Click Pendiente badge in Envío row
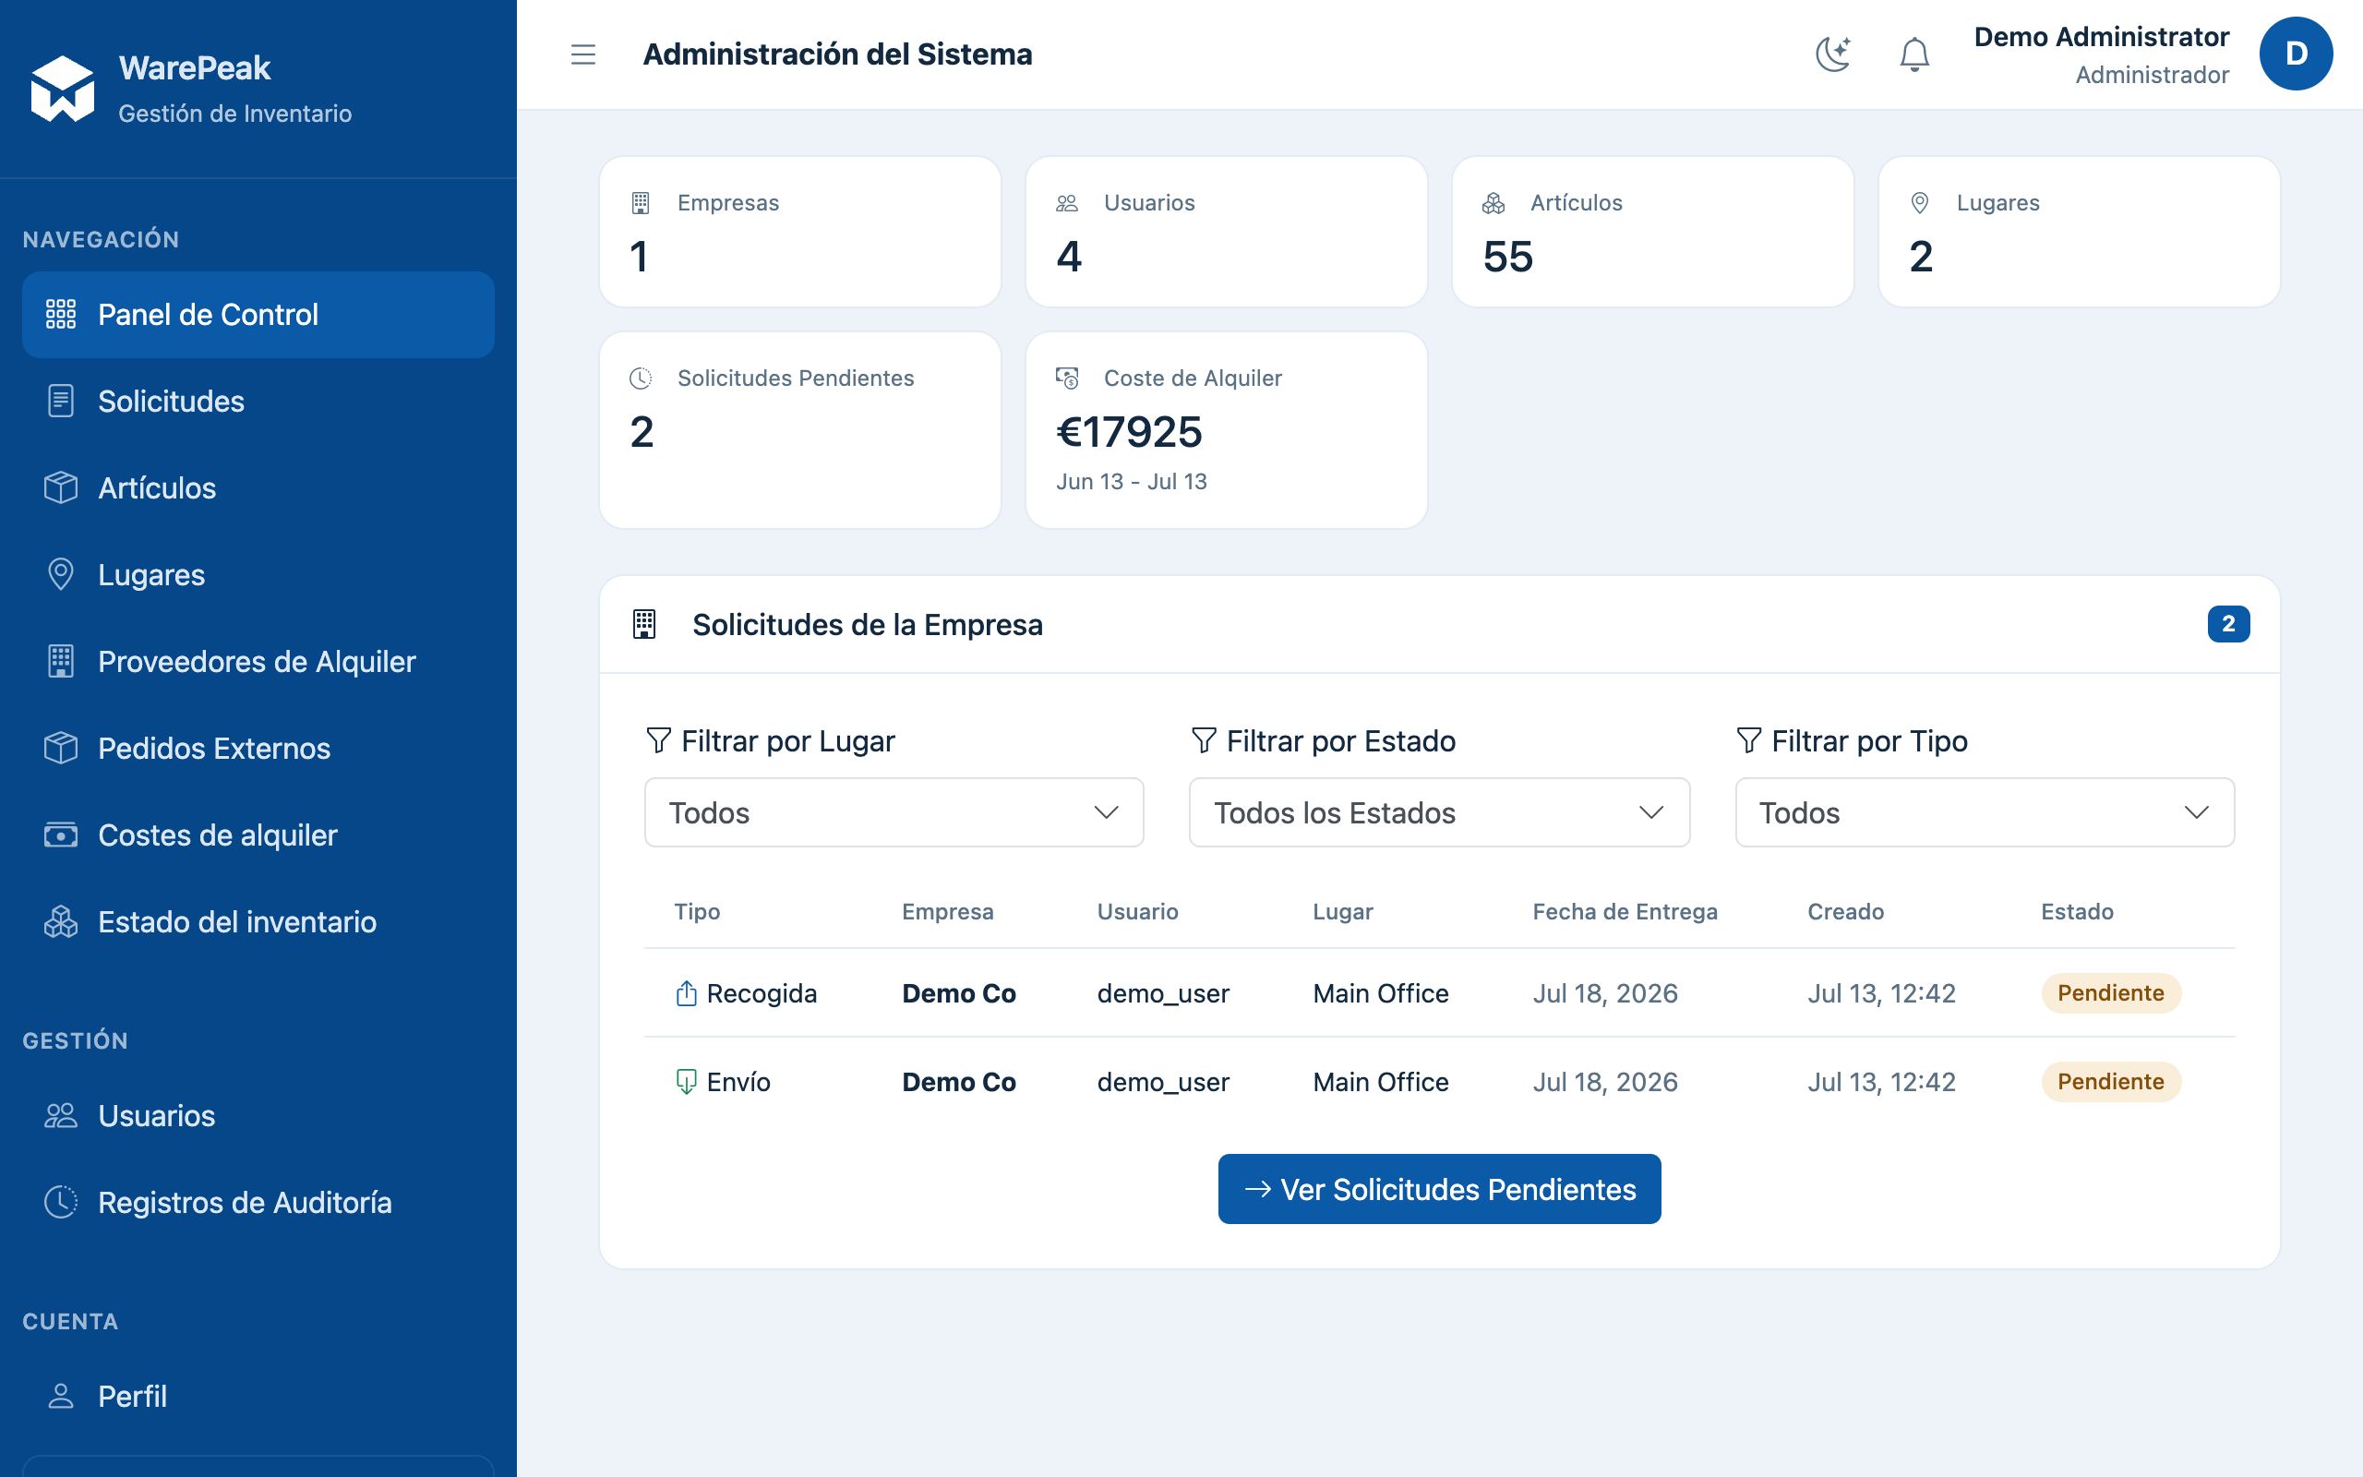Screen dimensions: 2363x1477 [2110, 1082]
